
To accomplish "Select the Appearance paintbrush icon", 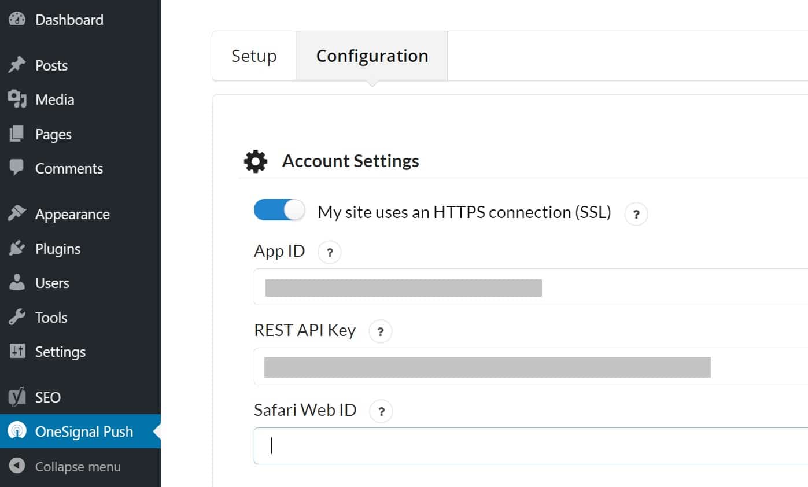I will (x=16, y=213).
